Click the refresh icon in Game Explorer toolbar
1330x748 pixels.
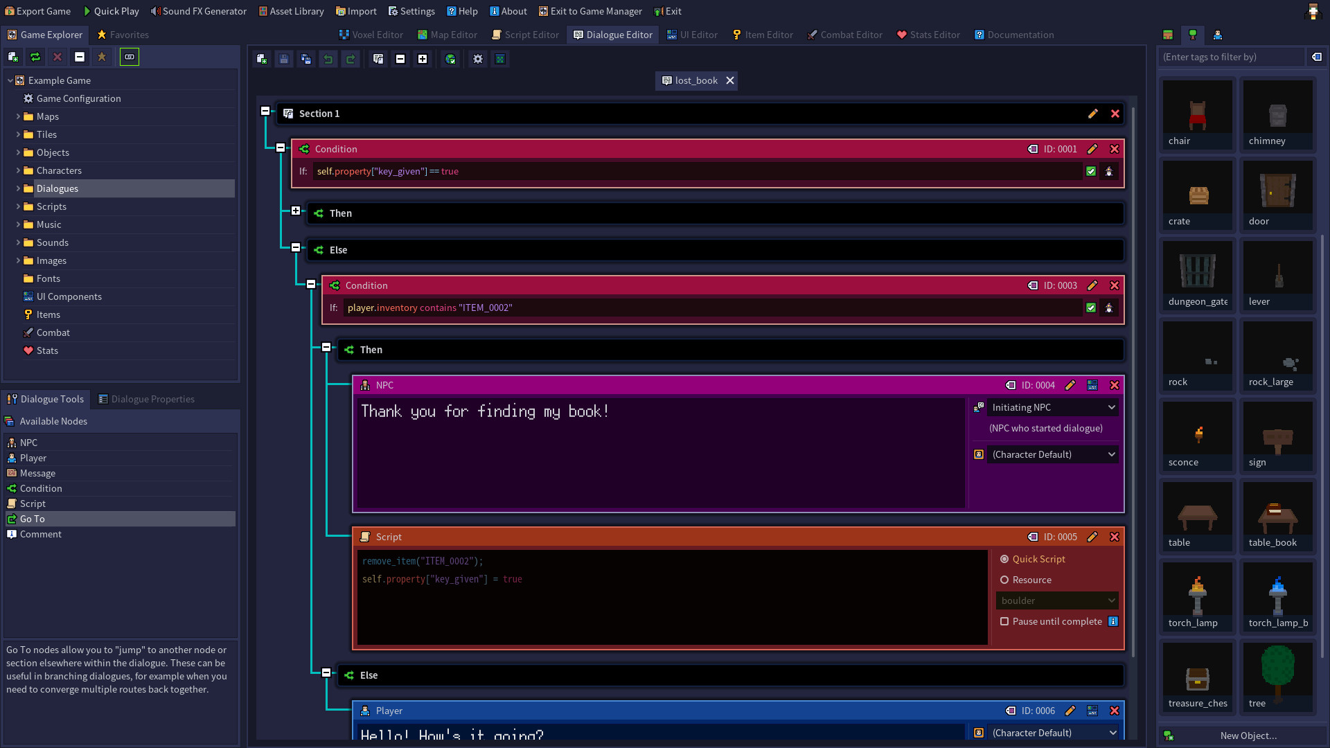click(35, 57)
